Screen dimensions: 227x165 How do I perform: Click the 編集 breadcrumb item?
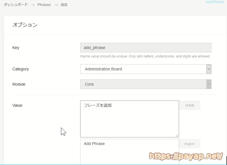tap(64, 5)
